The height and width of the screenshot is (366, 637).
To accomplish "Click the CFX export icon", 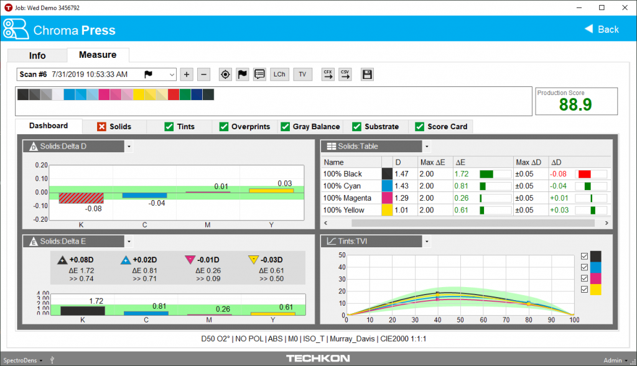I will point(328,75).
